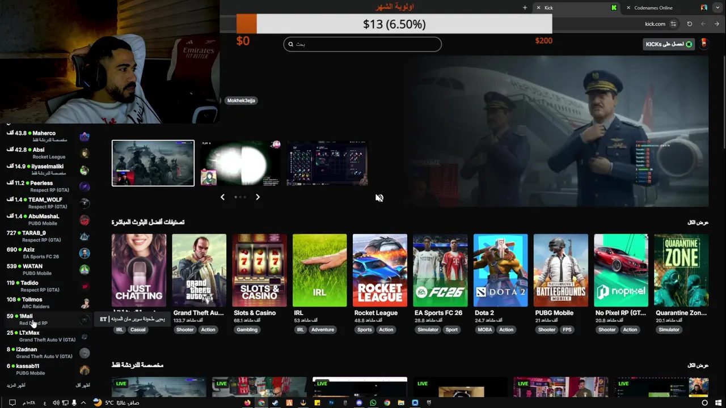Click the $13 (6.50%) goal progress bar

[394, 24]
